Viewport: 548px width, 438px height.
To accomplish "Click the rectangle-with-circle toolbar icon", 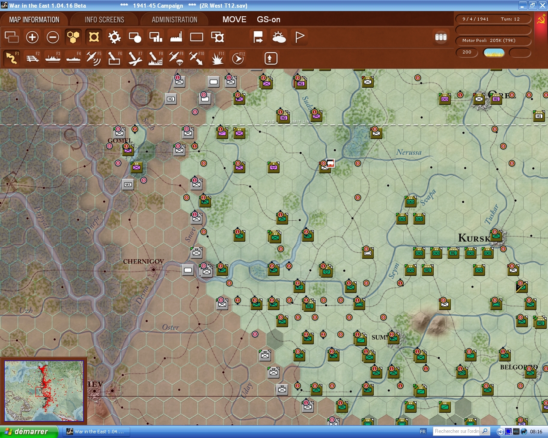I will 135,37.
